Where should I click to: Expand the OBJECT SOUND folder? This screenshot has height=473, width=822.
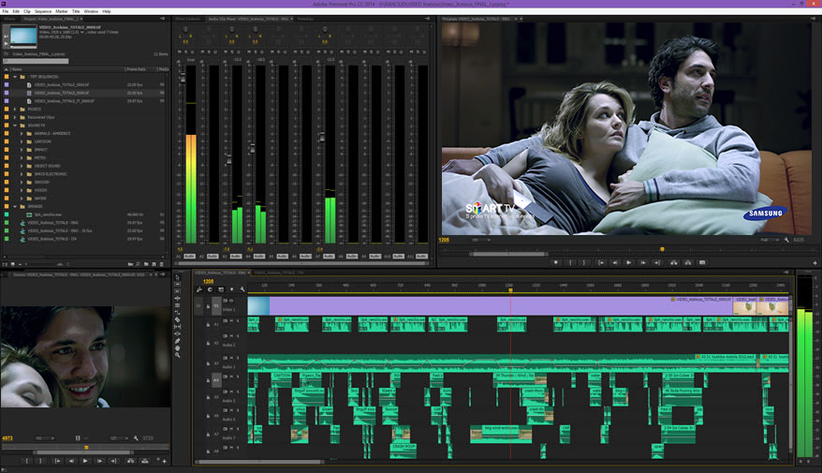click(x=22, y=166)
